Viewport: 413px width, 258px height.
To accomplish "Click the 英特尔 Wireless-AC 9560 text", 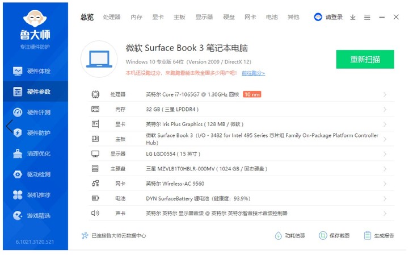I will (175, 184).
